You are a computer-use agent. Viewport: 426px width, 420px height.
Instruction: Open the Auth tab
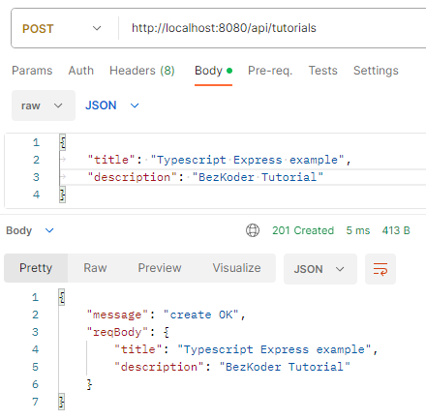point(80,71)
